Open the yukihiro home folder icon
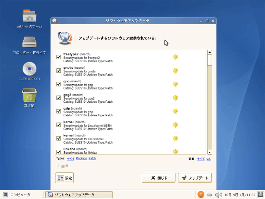The height and width of the screenshot is (199, 265). pyautogui.click(x=29, y=16)
